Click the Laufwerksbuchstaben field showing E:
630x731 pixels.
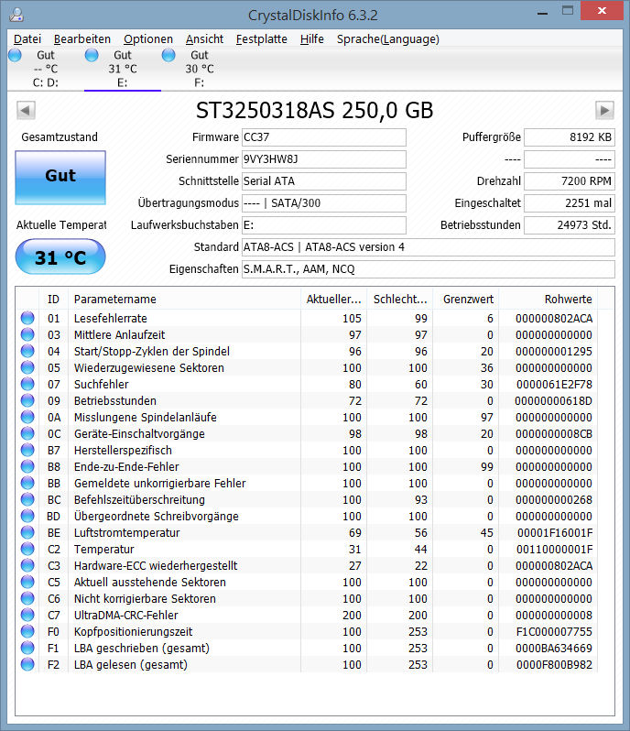[x=324, y=224]
